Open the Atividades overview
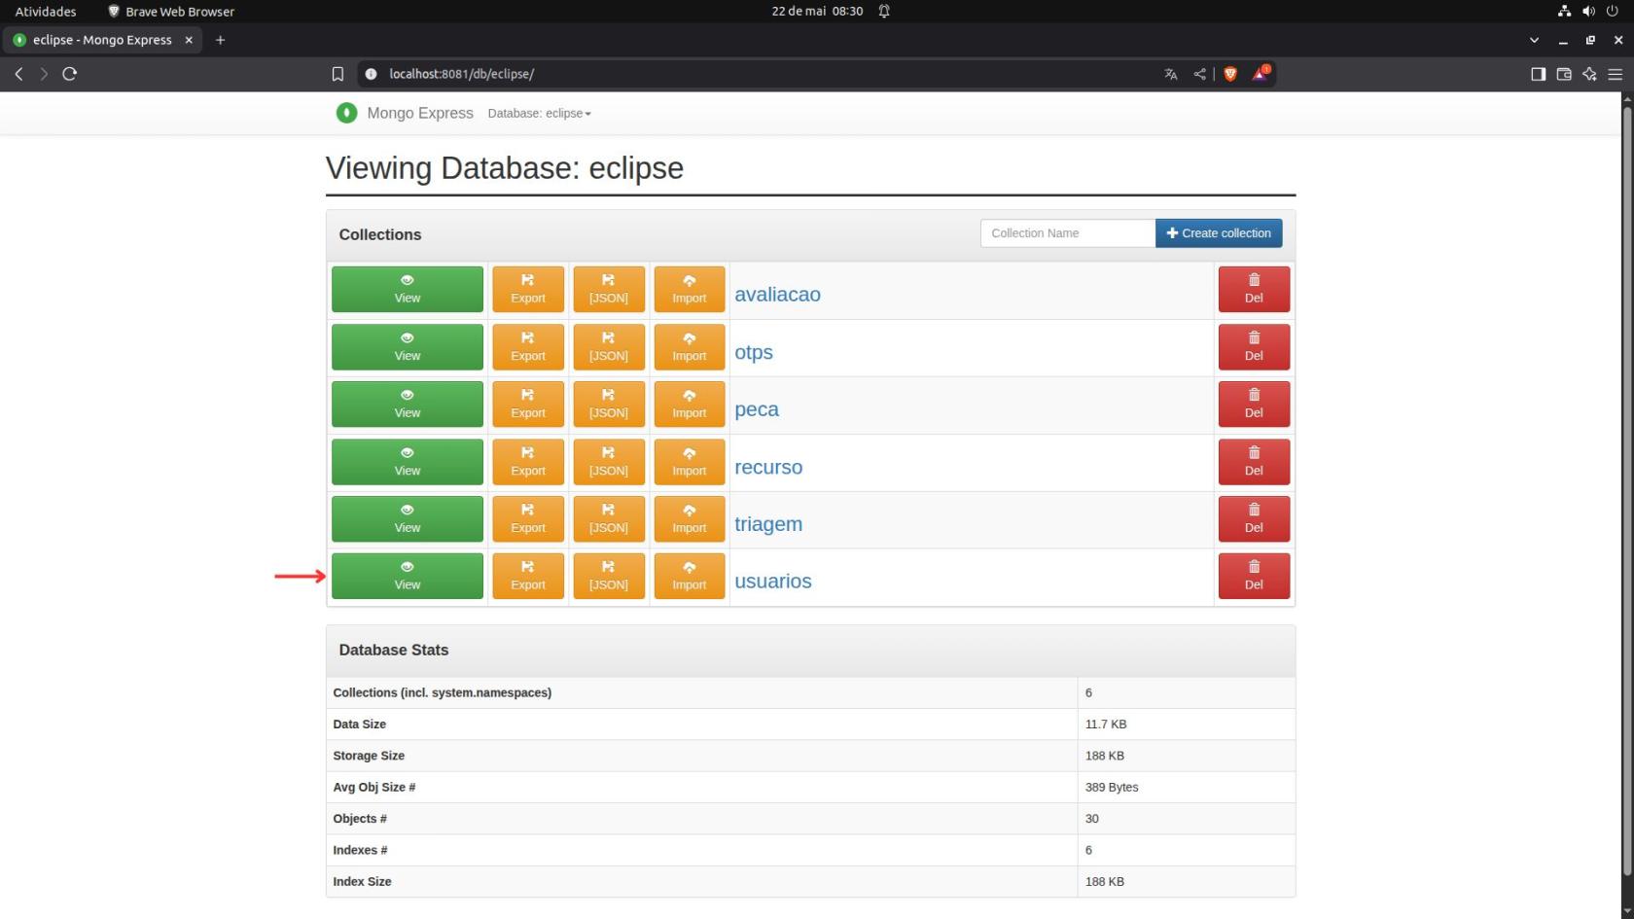The width and height of the screenshot is (1634, 919). 46,12
